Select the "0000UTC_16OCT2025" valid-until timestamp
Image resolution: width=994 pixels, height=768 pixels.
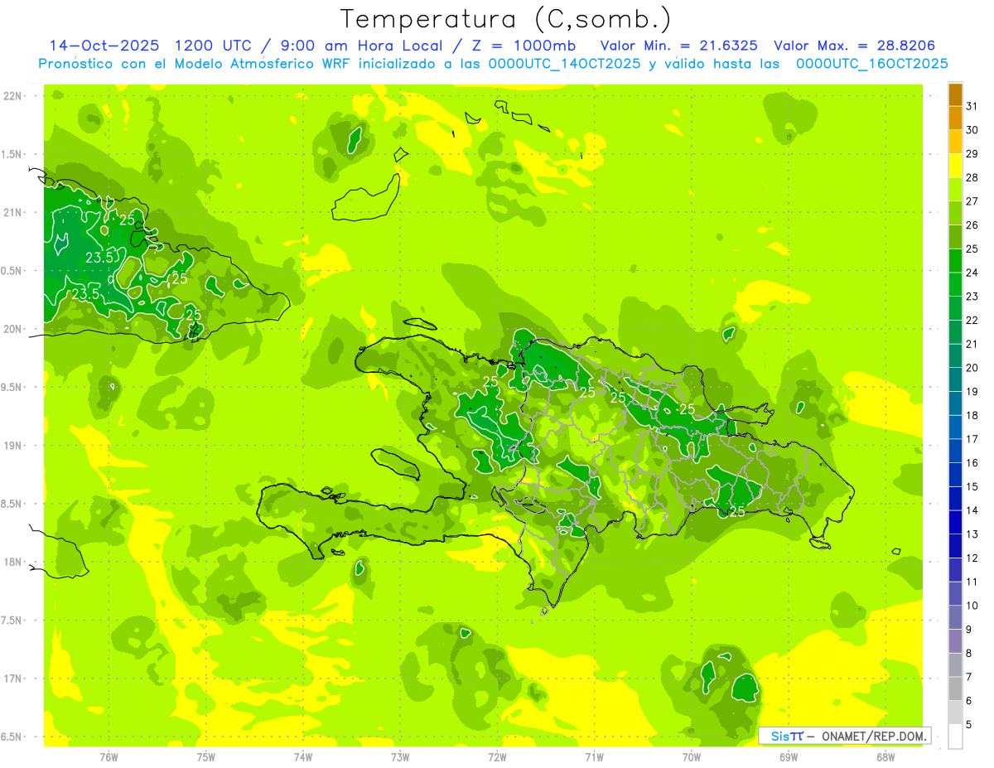click(x=871, y=63)
